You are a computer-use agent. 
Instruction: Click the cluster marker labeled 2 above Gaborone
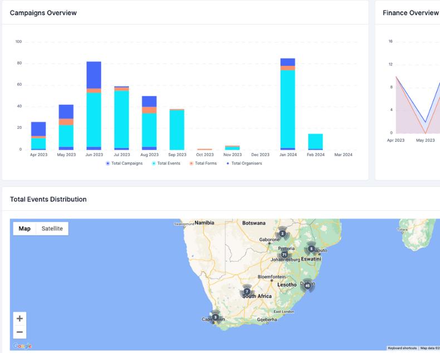click(x=282, y=234)
